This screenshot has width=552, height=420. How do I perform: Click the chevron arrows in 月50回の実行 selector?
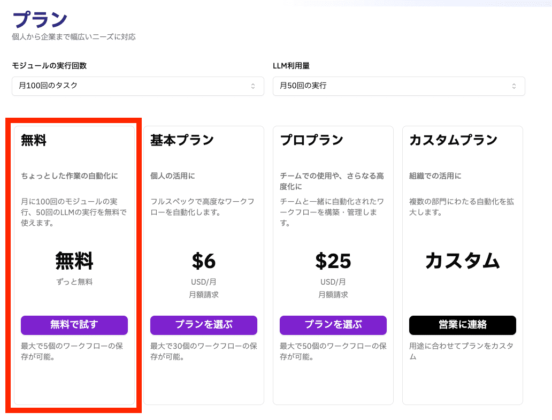[514, 86]
